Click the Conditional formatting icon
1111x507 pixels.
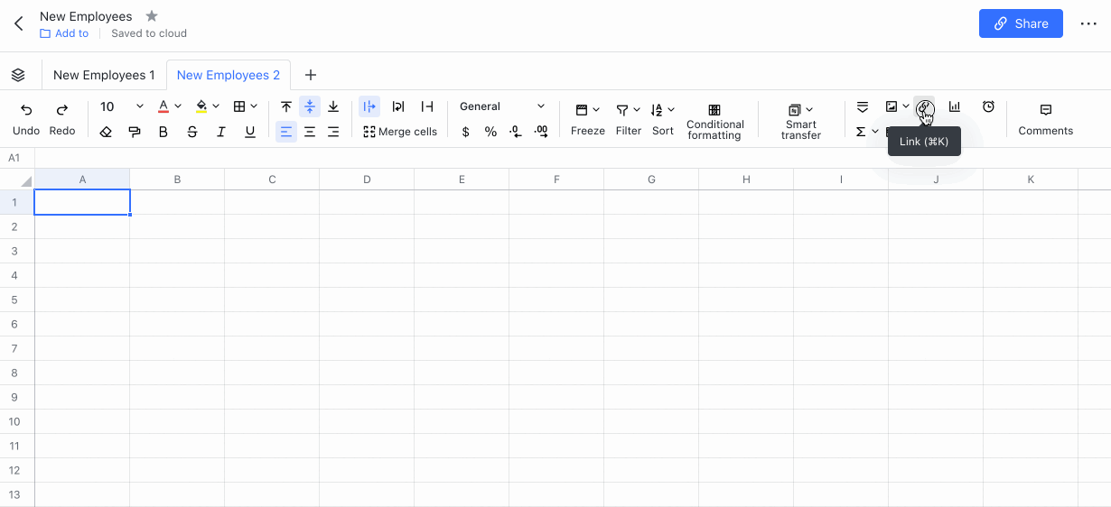(714, 109)
